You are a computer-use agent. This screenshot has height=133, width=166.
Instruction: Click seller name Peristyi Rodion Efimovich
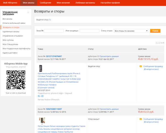tap(48, 100)
